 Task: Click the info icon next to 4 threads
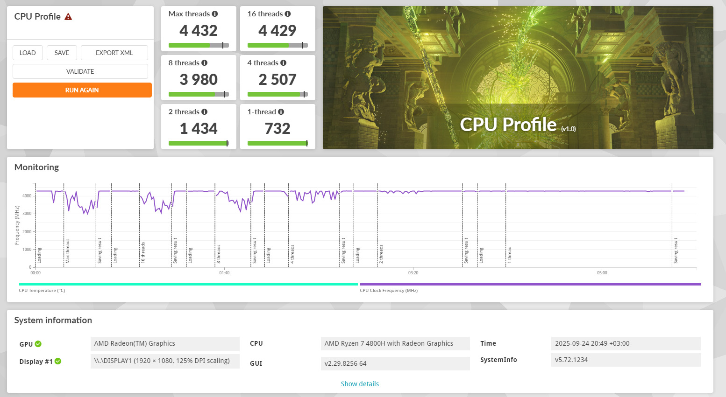283,63
